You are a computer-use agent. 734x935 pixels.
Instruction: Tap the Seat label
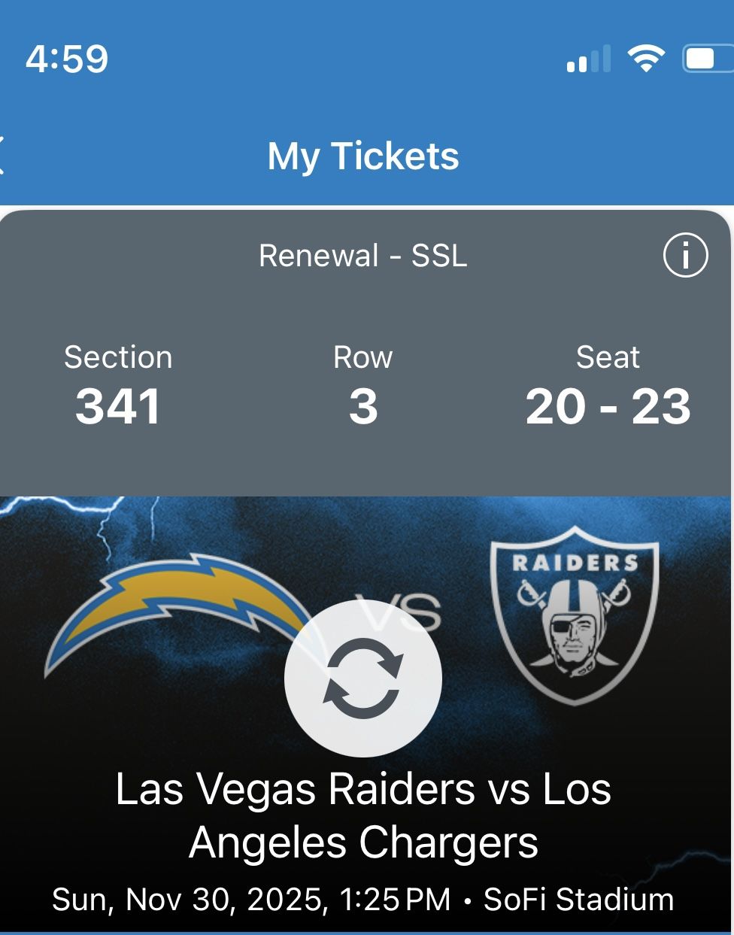(x=608, y=357)
